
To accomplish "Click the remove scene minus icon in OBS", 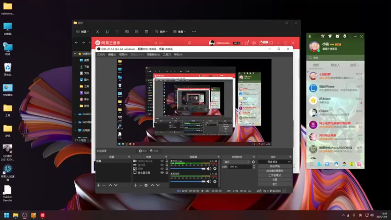I will [104, 185].
